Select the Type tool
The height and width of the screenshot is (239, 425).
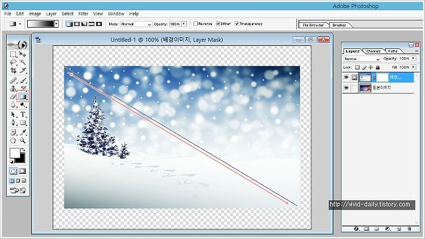[23, 114]
